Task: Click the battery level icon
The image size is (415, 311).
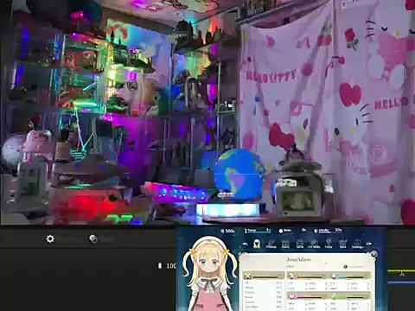Action: pyautogui.click(x=160, y=265)
